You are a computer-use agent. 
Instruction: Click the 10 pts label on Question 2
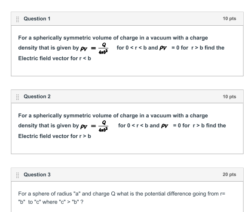pyautogui.click(x=229, y=96)
